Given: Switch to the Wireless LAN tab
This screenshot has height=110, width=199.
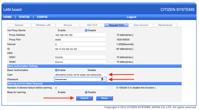Looking at the screenshot, I should 43,25.
